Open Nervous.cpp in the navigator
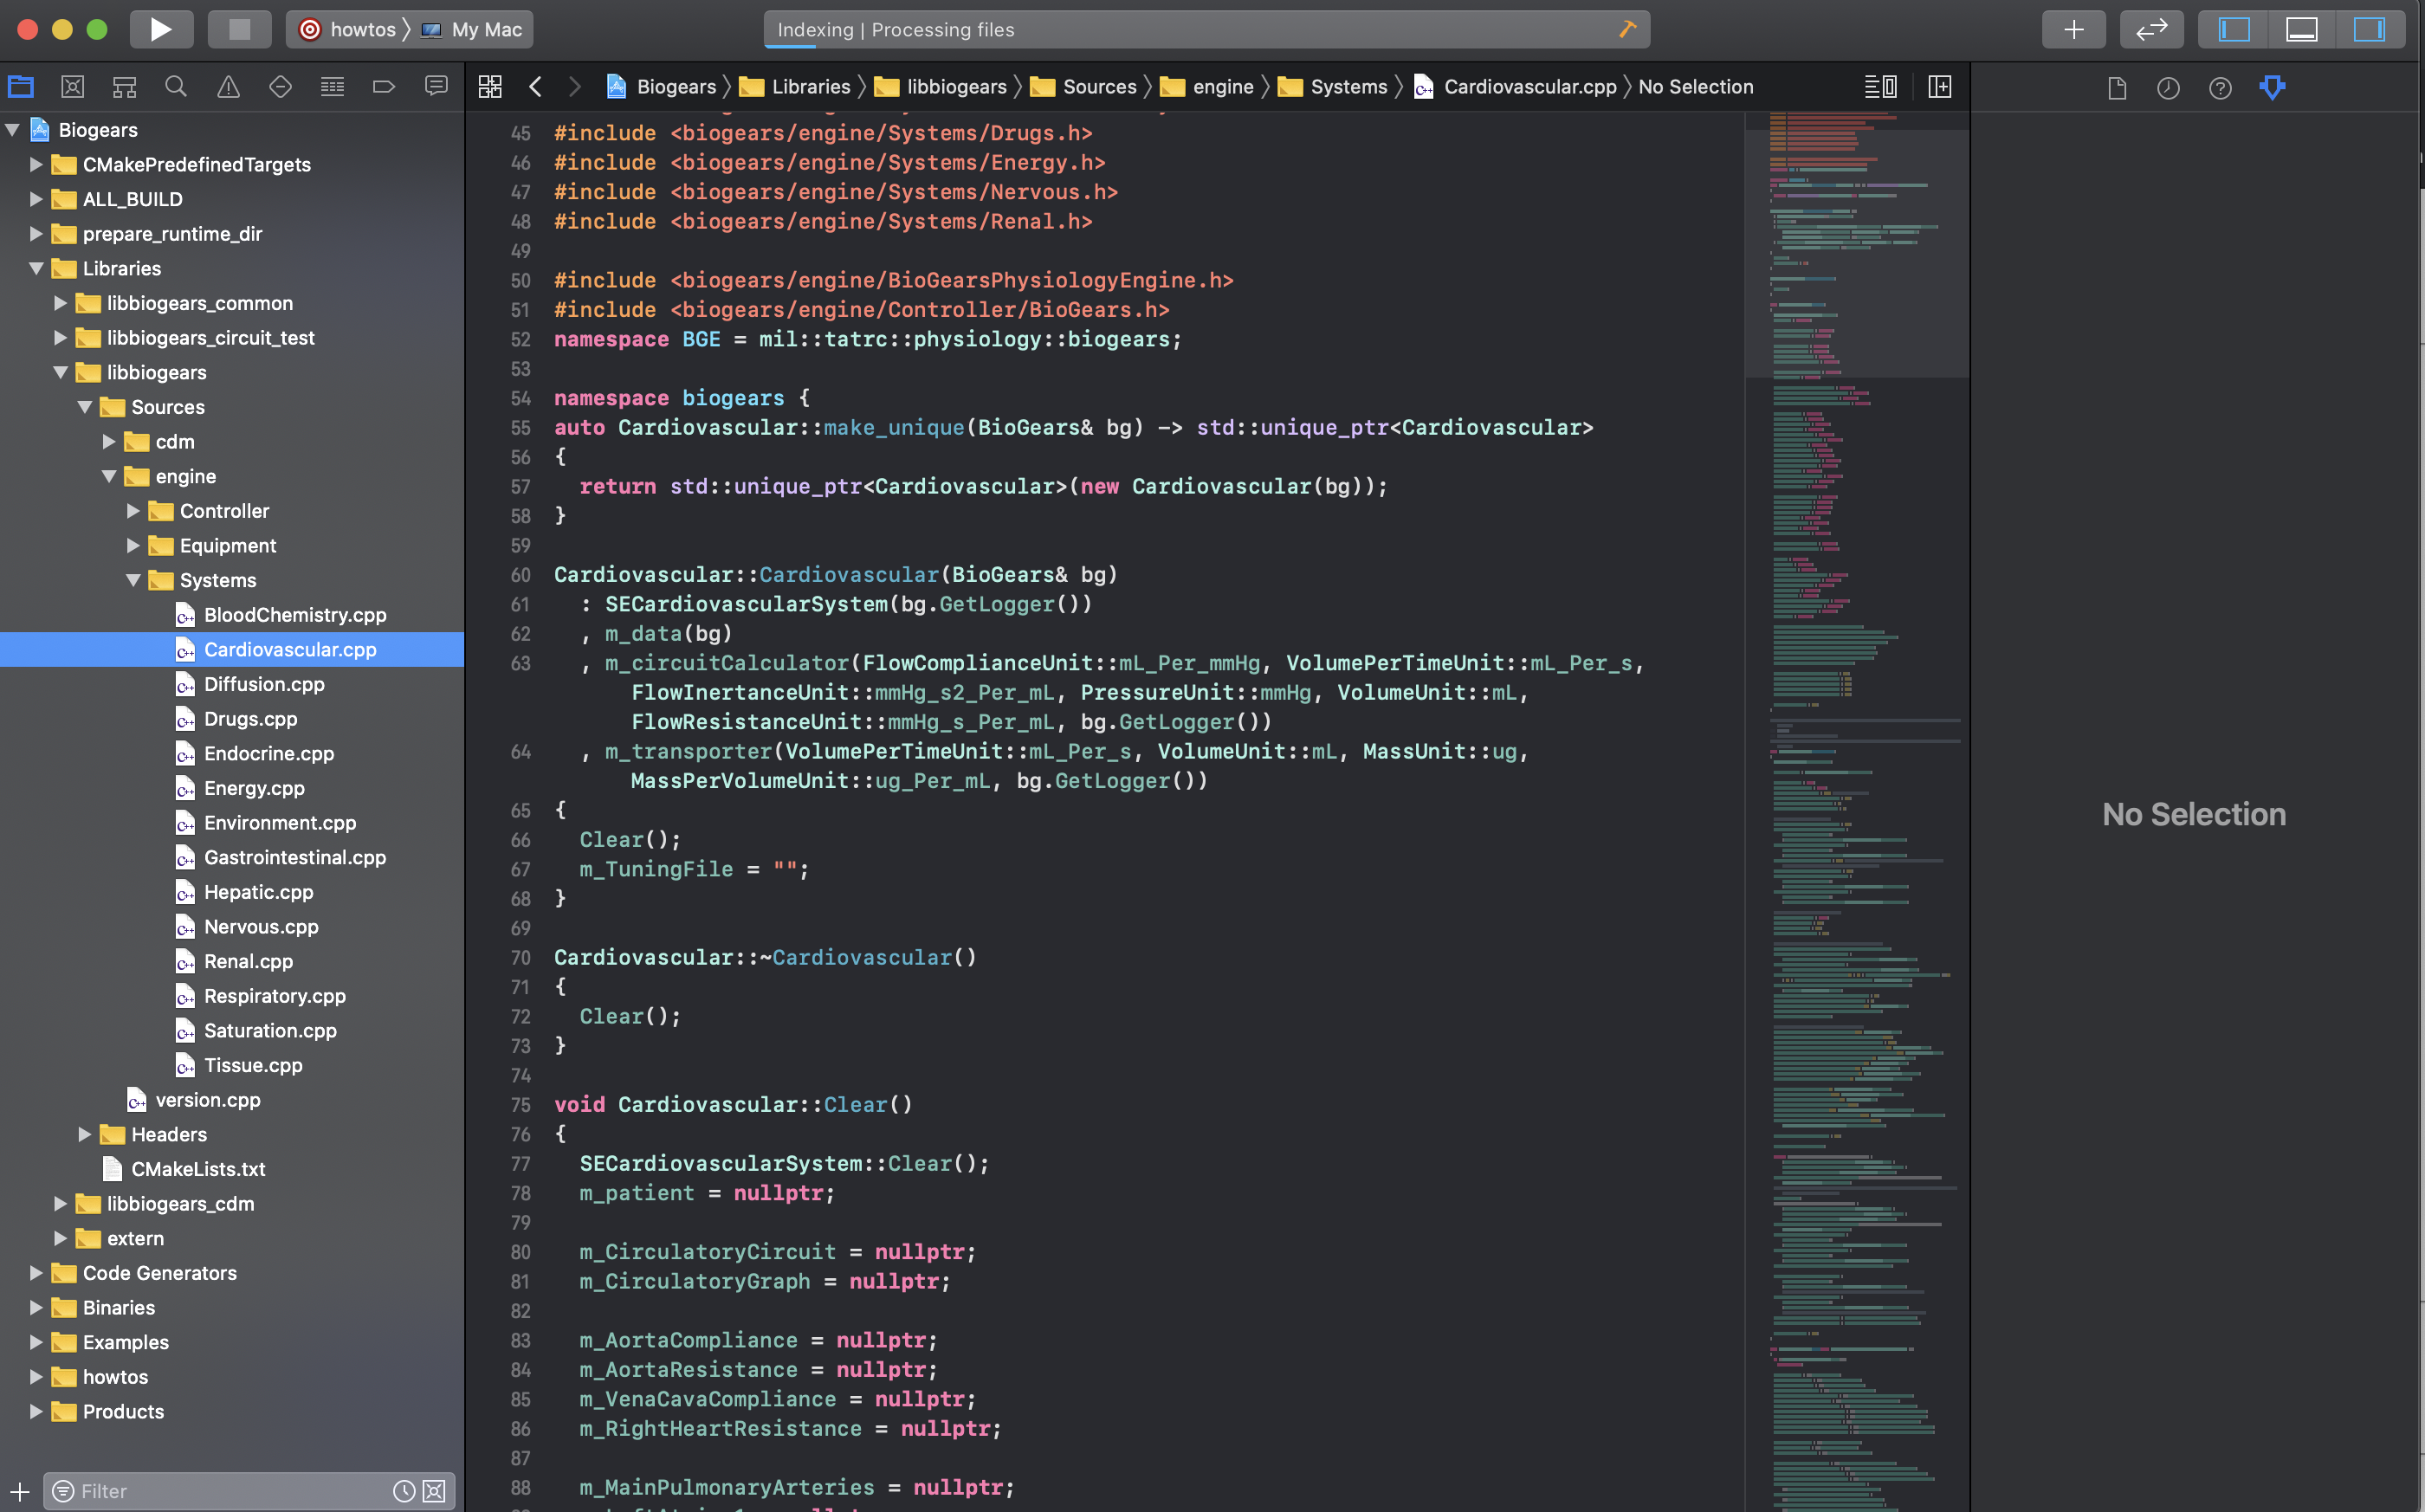Screen dimensions: 2425x1512 tap(261, 927)
